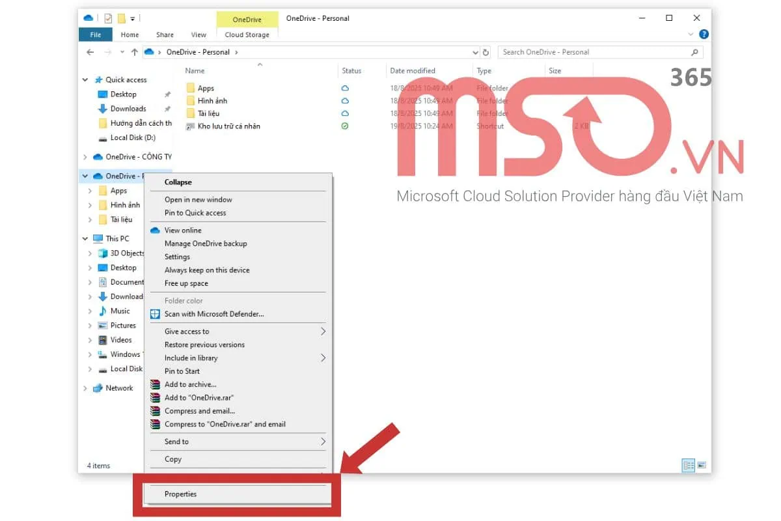Select the Tài liệu folder in file list
Screen dimensions: 781x521
(x=207, y=113)
